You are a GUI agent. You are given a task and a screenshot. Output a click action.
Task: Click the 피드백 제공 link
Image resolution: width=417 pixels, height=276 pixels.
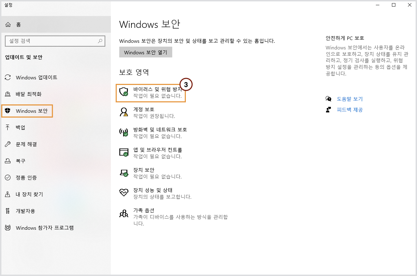(350, 110)
